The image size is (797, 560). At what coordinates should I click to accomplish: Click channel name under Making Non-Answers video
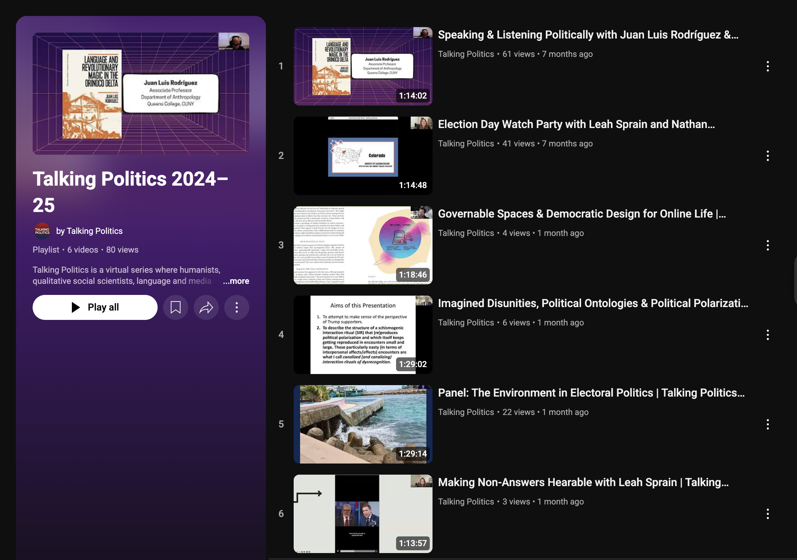pos(466,502)
